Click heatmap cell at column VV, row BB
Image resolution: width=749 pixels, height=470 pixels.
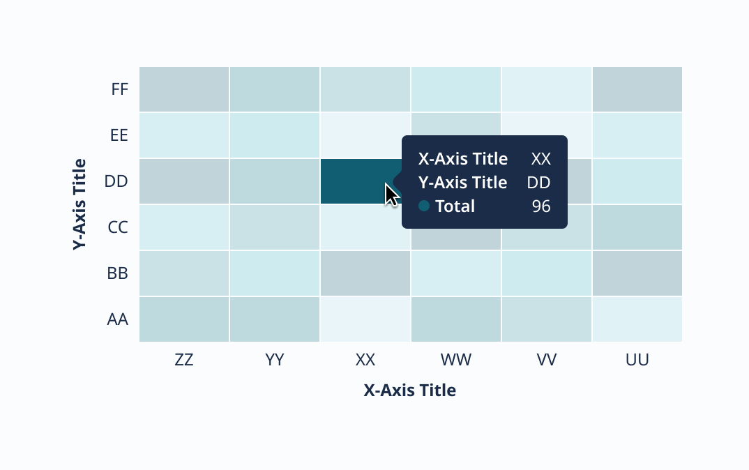[x=546, y=273]
